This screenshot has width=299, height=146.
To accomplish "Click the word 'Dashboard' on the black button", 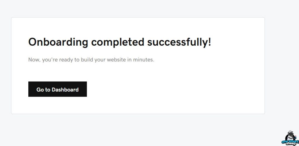I will pyautogui.click(x=65, y=90).
